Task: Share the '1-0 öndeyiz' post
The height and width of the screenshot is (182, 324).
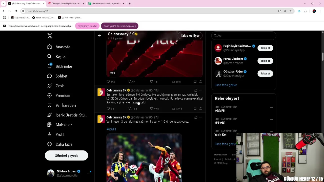Action: [201, 108]
